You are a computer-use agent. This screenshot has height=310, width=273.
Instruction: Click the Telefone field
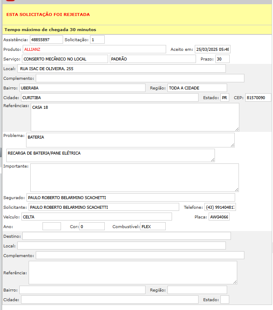pos(220,207)
